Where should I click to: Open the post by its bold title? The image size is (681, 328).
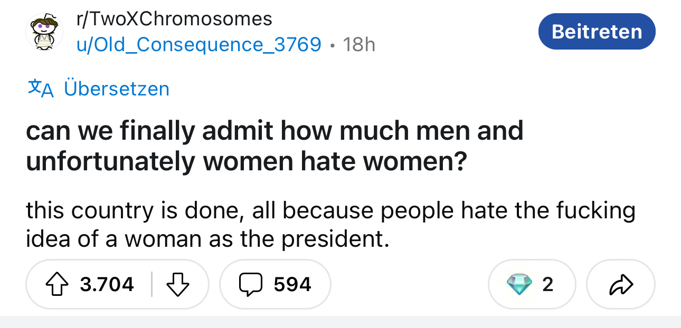pyautogui.click(x=275, y=146)
